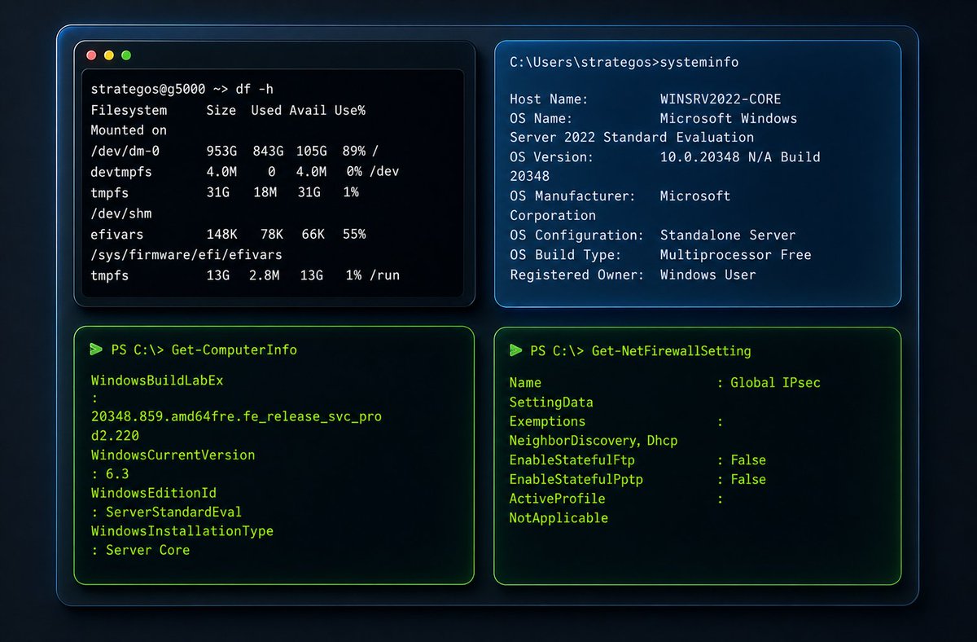The width and height of the screenshot is (977, 642).
Task: Select the ': 6.3' version value
Action: [110, 474]
